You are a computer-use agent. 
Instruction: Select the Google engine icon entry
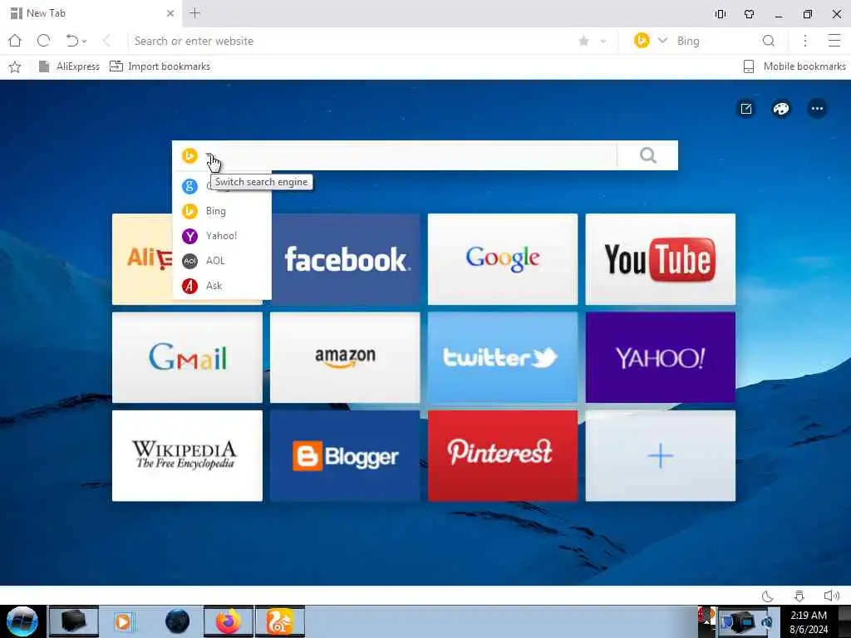(x=189, y=186)
